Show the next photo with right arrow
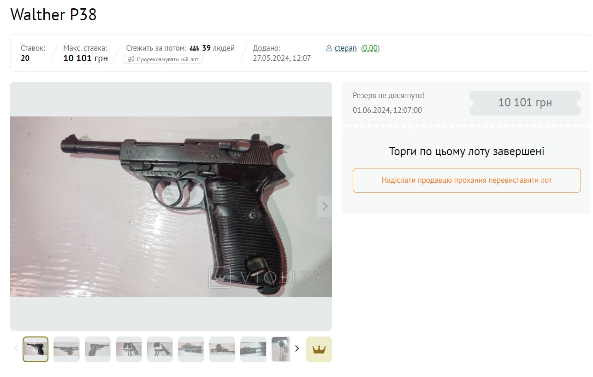This screenshot has width=593, height=377. tap(325, 206)
